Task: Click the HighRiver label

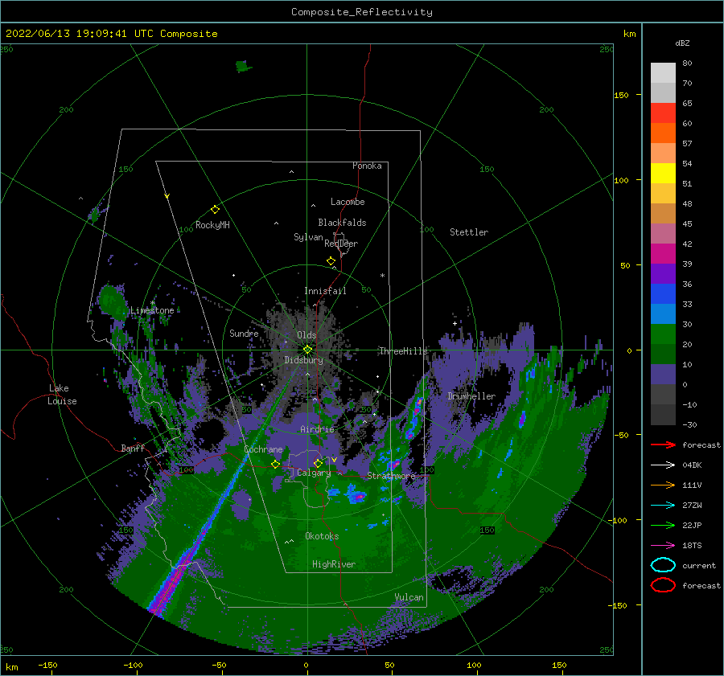Action: (x=334, y=564)
